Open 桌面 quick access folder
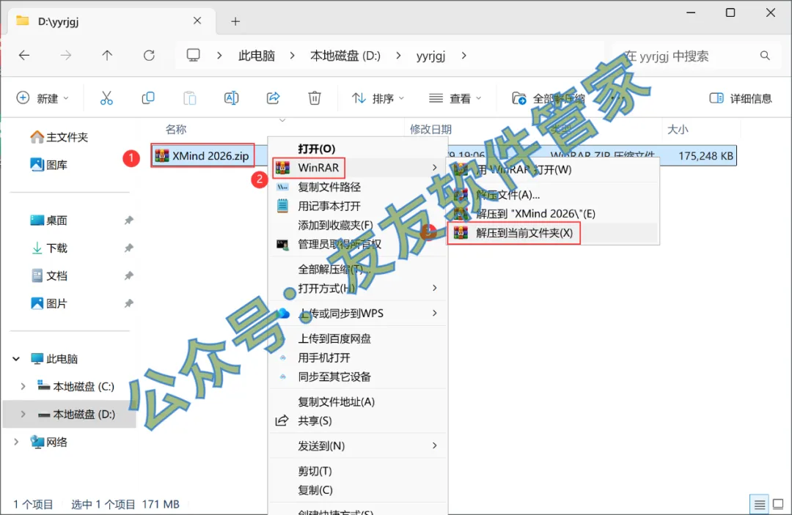 coord(49,221)
